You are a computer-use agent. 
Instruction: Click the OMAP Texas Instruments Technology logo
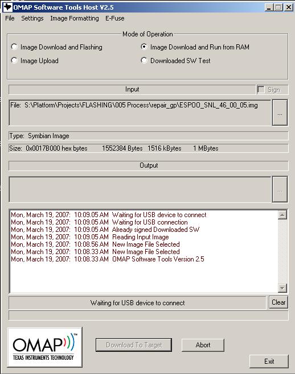44,347
